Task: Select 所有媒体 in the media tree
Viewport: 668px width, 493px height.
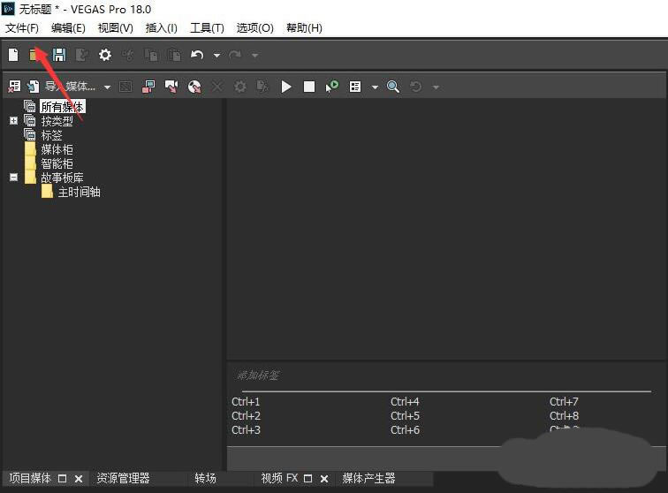Action: click(62, 107)
